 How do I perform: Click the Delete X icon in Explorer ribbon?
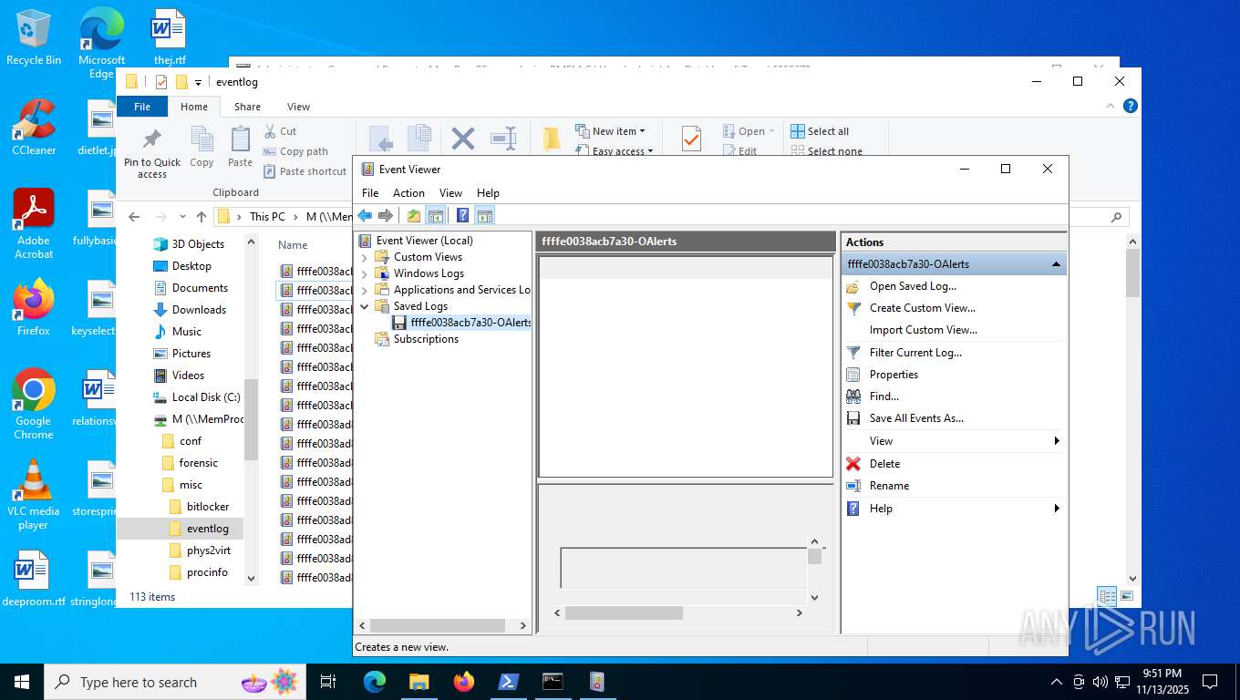click(463, 139)
